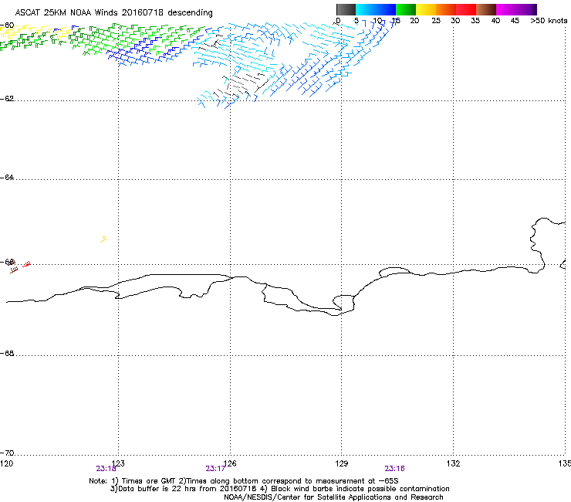
Task: Click the -70 latitude axis label
Action: pos(7,453)
